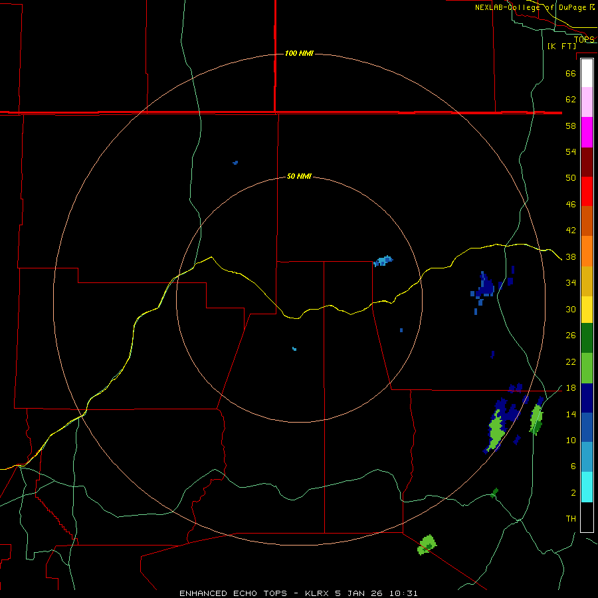Click the "KLRX" radar site identifier
This screenshot has height=598, width=598.
point(318,593)
